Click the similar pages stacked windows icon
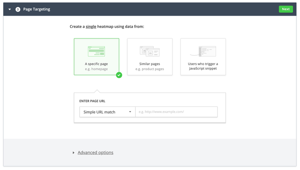The width and height of the screenshot is (300, 170). [150, 51]
